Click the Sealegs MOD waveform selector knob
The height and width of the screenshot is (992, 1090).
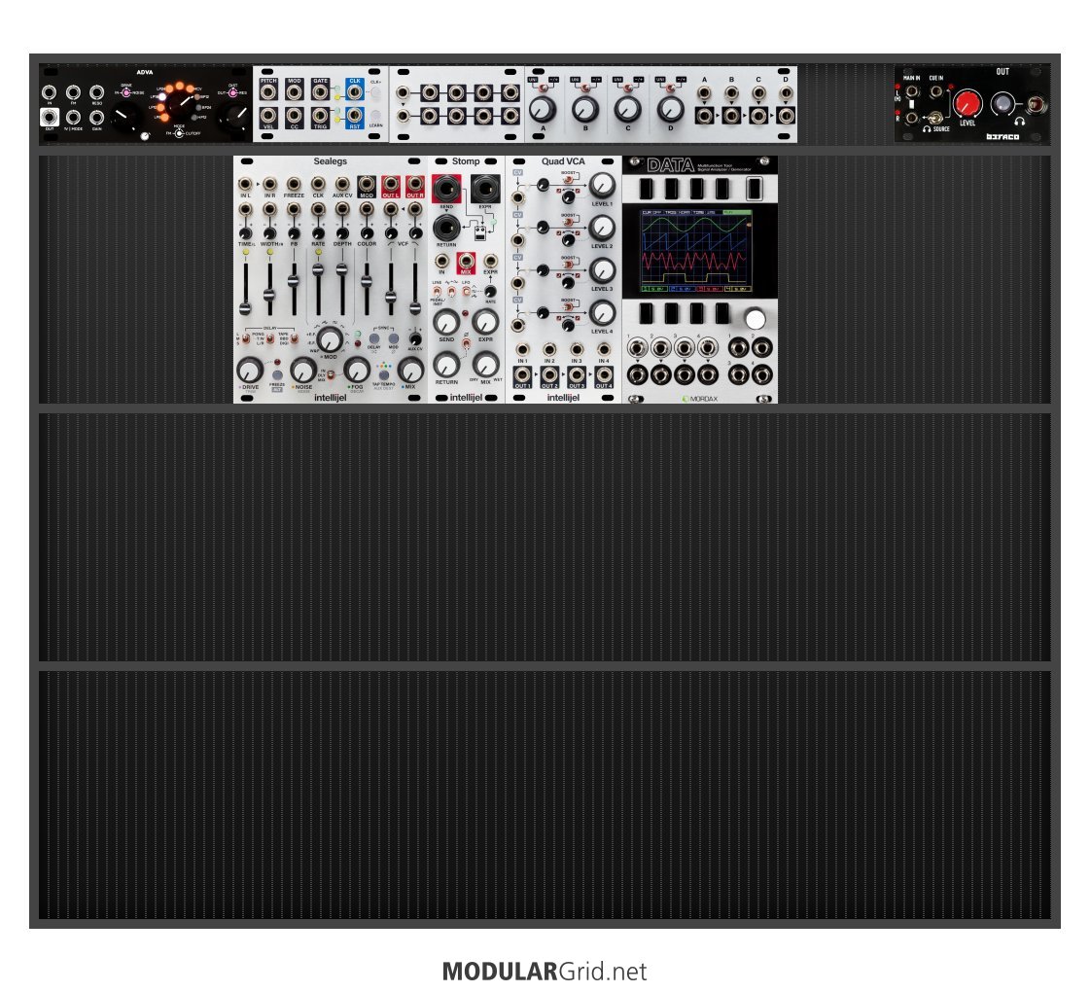click(x=331, y=339)
